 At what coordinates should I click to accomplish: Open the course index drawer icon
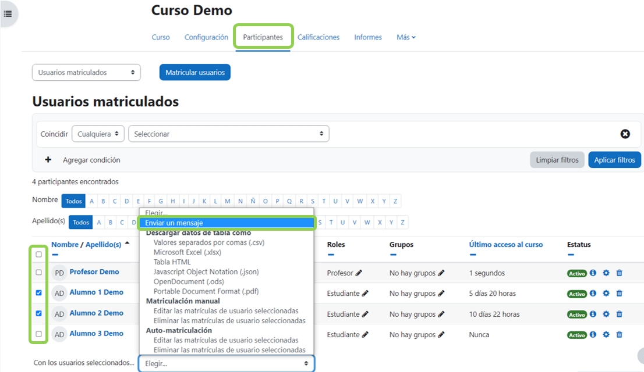(8, 13)
